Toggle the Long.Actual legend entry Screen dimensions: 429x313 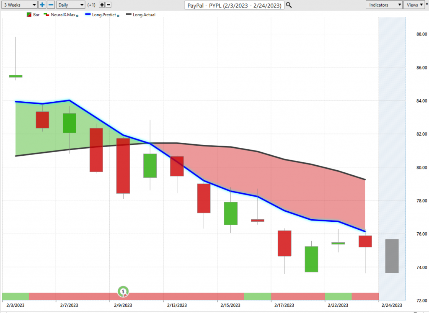pyautogui.click(x=141, y=15)
